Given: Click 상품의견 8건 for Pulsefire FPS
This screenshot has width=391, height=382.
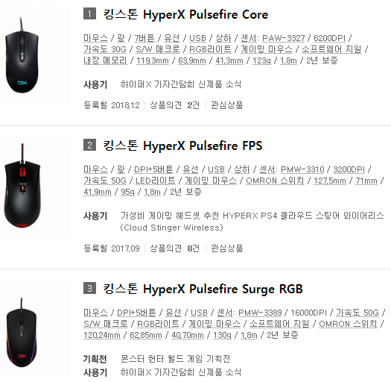Looking at the screenshot, I should coord(174,248).
